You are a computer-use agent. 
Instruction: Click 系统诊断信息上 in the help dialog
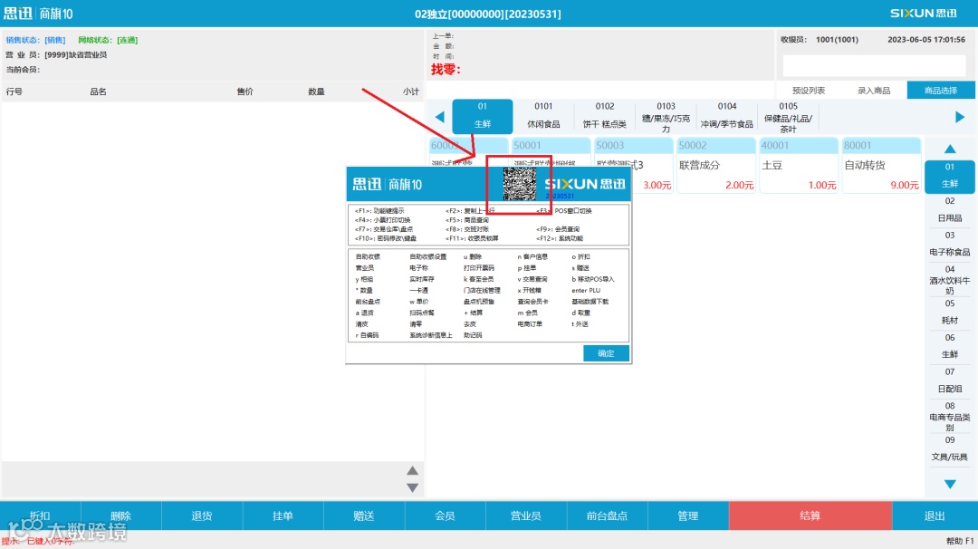pos(431,335)
